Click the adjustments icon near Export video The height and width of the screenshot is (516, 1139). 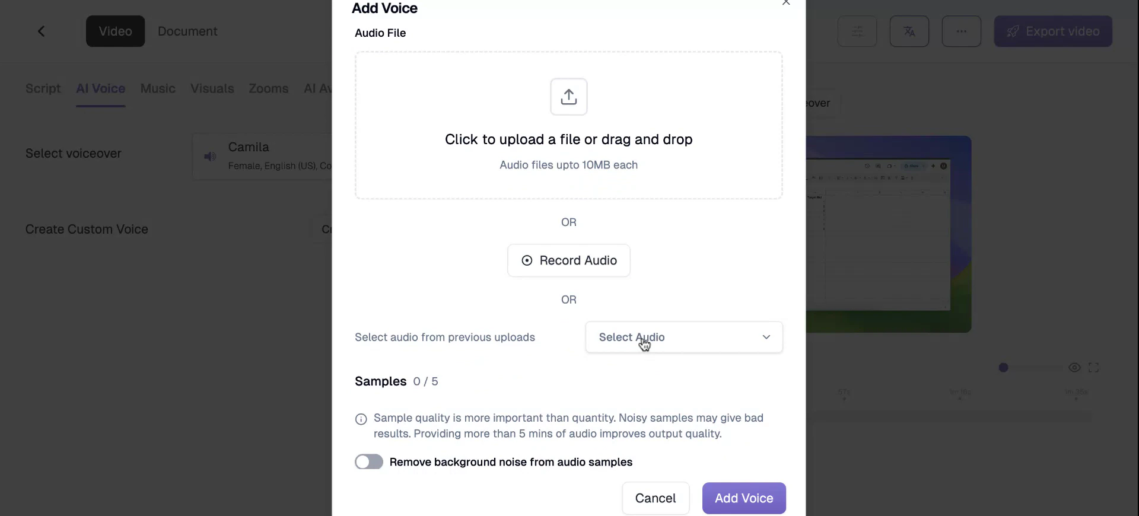coord(857,31)
